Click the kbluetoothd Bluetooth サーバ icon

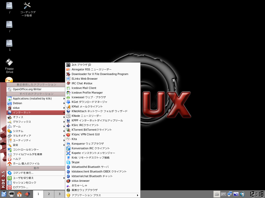coord(68,167)
